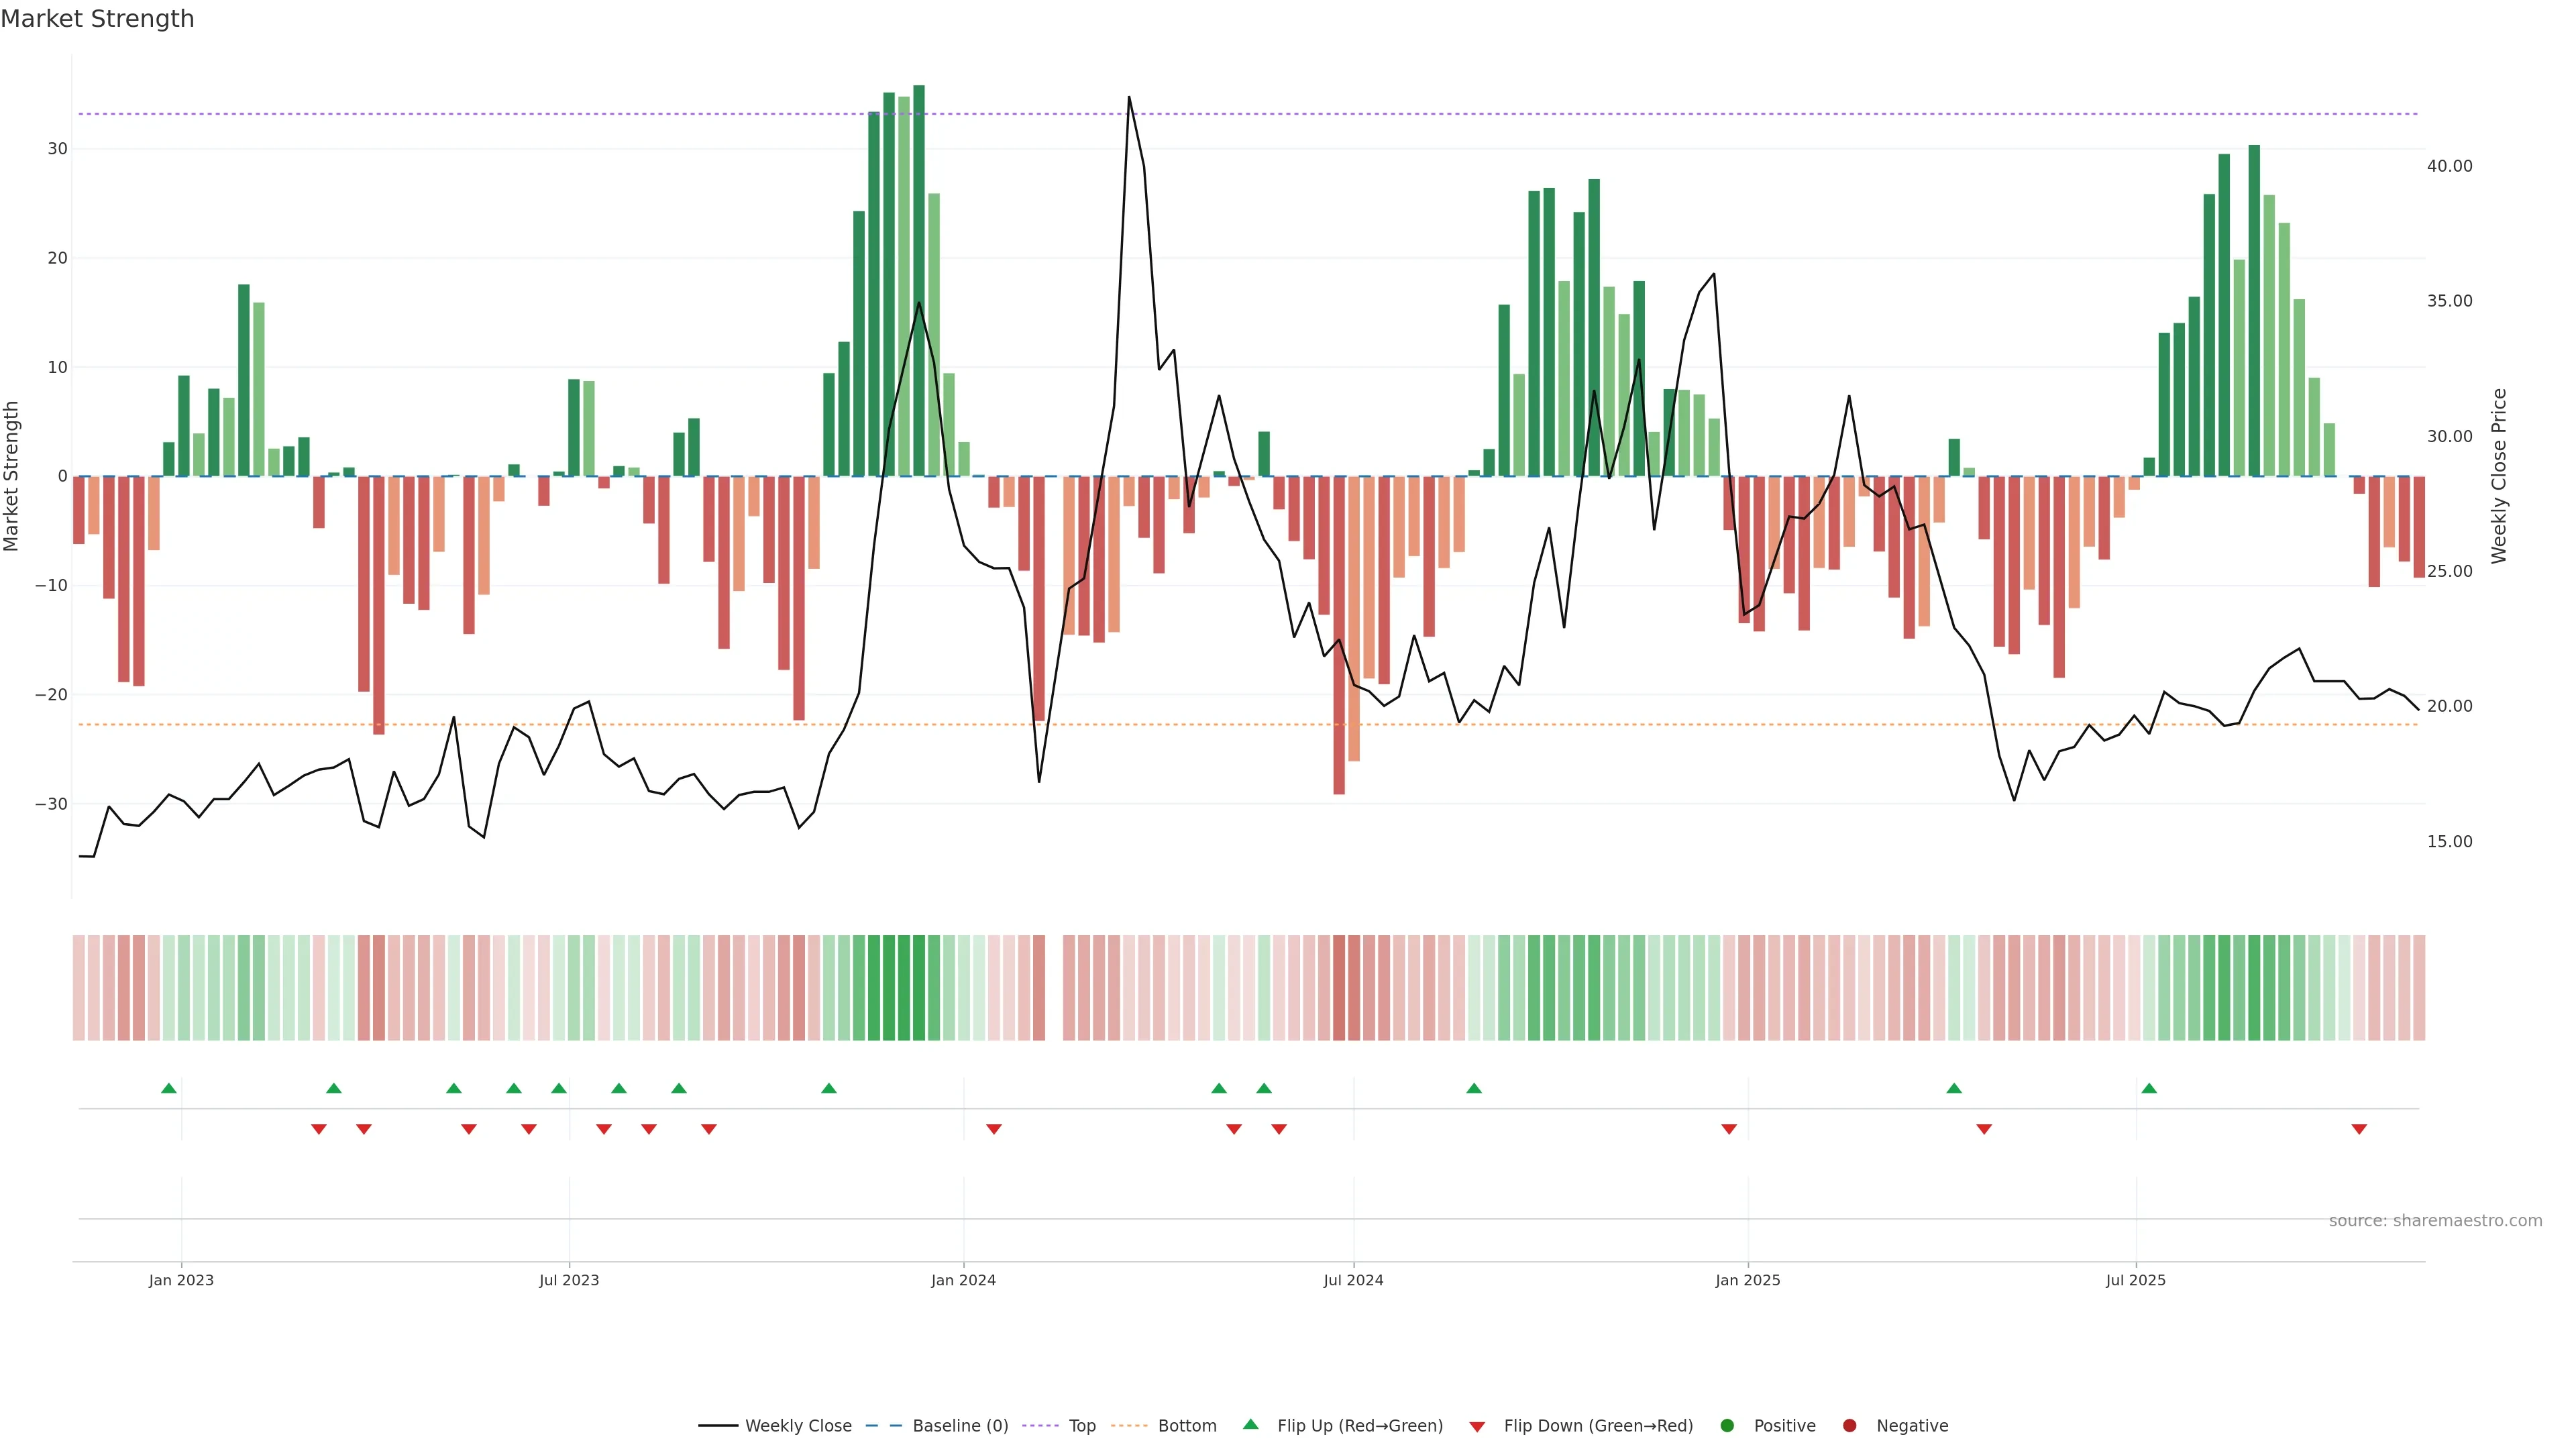Click the rightmost red flip-down triangle marker

coord(2359,1129)
